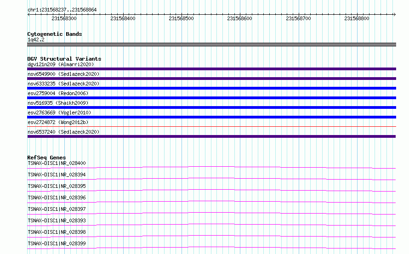
Task: Select the magenta NR_028394 transcript line
Action: pos(211,179)
